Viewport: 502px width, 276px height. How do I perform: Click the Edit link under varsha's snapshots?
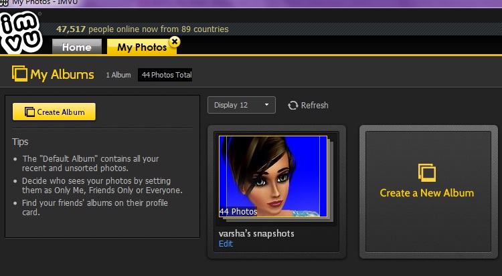coord(226,244)
